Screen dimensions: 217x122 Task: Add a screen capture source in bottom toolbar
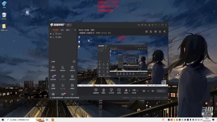tap(96, 91)
